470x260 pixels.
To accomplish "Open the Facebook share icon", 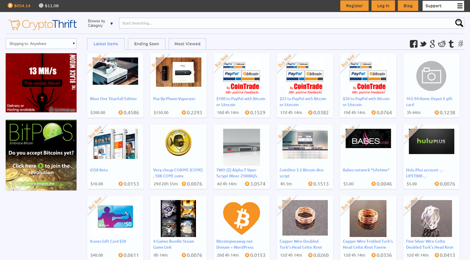I will (x=413, y=44).
